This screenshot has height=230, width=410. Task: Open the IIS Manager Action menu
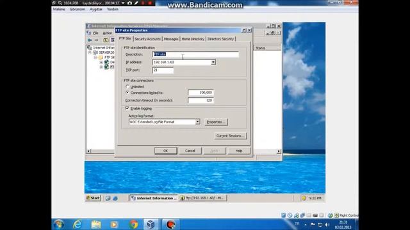[x=107, y=33]
